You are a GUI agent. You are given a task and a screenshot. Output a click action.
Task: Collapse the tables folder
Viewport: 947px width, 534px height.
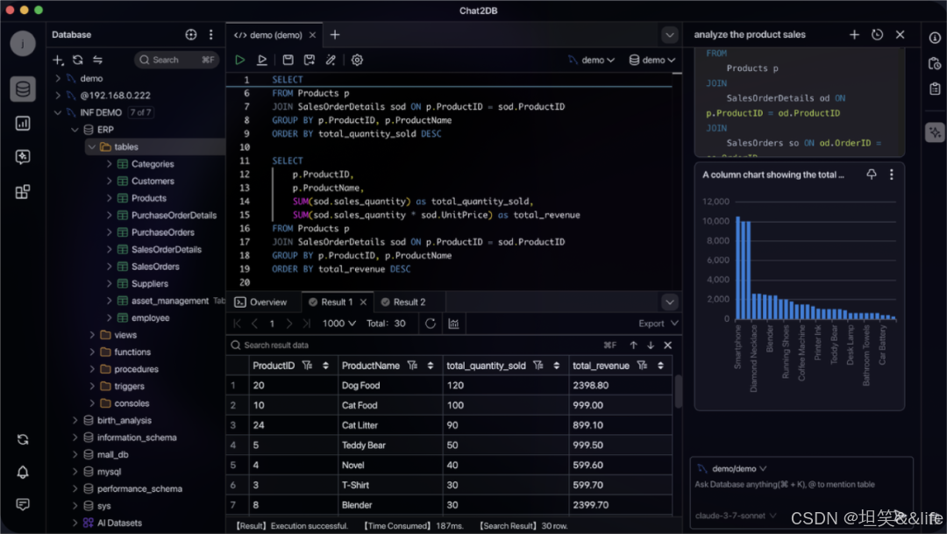(x=92, y=146)
